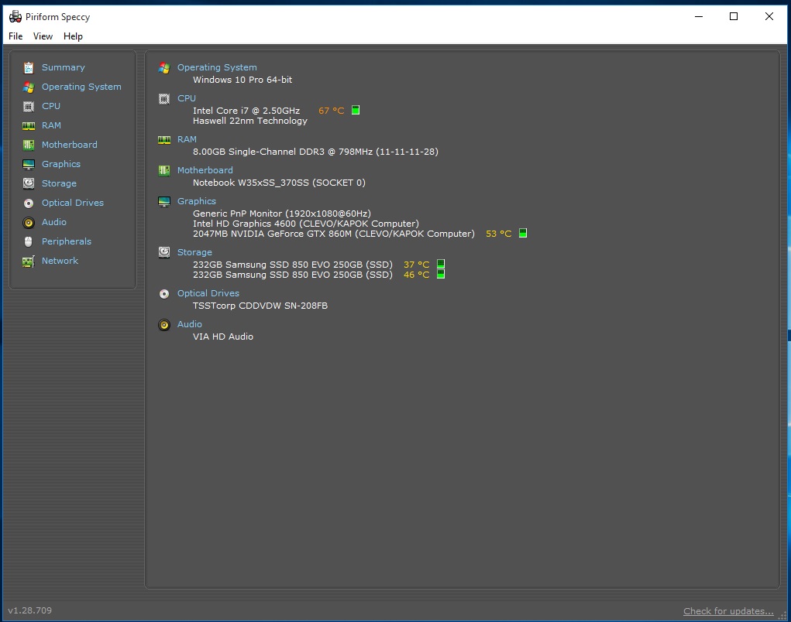The image size is (791, 622).
Task: Click the Audio speaker icon in the sidebar
Action: tap(29, 222)
